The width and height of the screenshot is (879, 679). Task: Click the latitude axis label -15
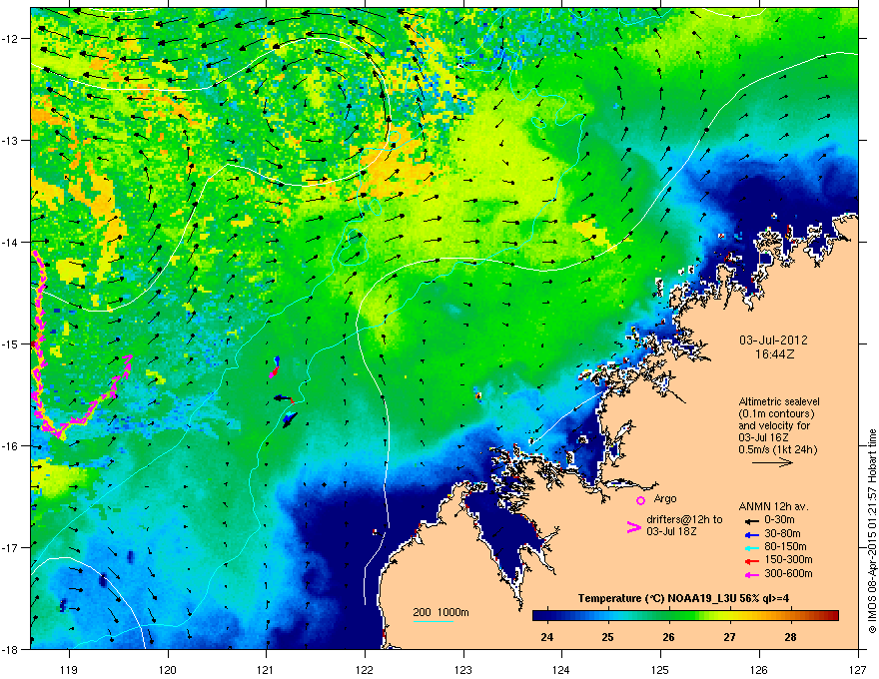[11, 343]
